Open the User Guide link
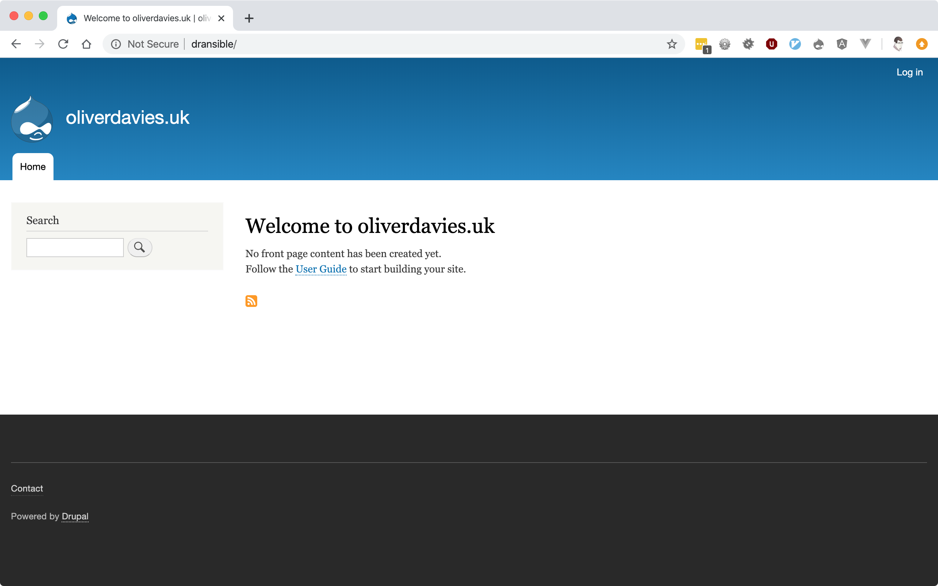The image size is (938, 586). click(321, 269)
